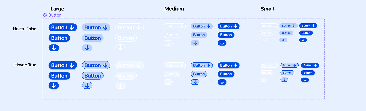The width and height of the screenshot is (366, 111).
Task: Click the Medium solid blue arrow-only button, Hover False
Action: [222, 43]
